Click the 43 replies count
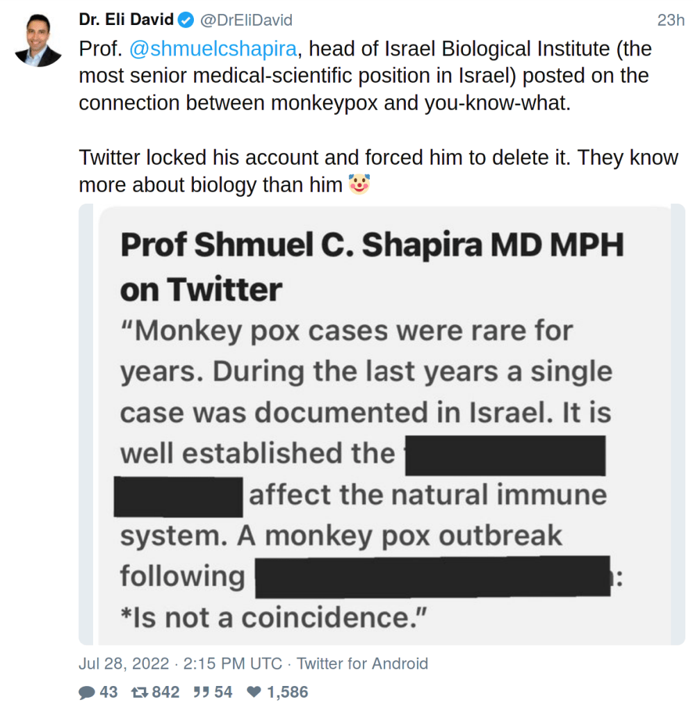The height and width of the screenshot is (711, 693). pos(109,692)
